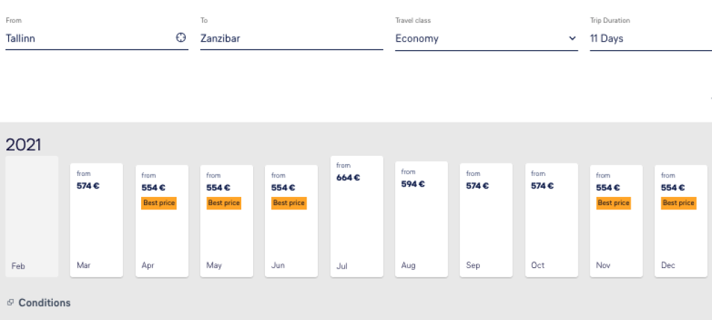Select the September fare card
This screenshot has width=712, height=320.
(x=485, y=220)
